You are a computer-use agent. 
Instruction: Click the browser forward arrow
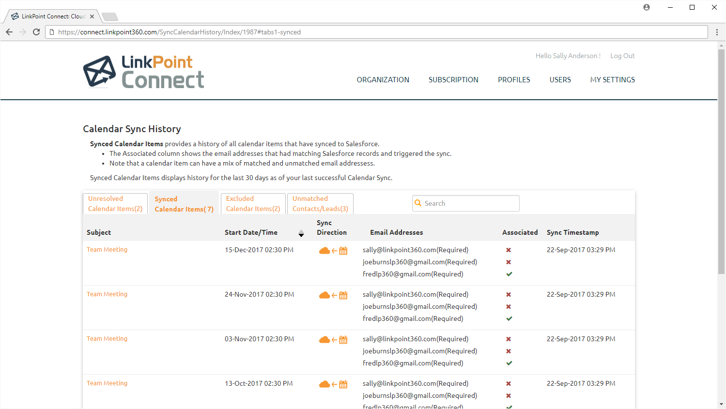point(23,32)
